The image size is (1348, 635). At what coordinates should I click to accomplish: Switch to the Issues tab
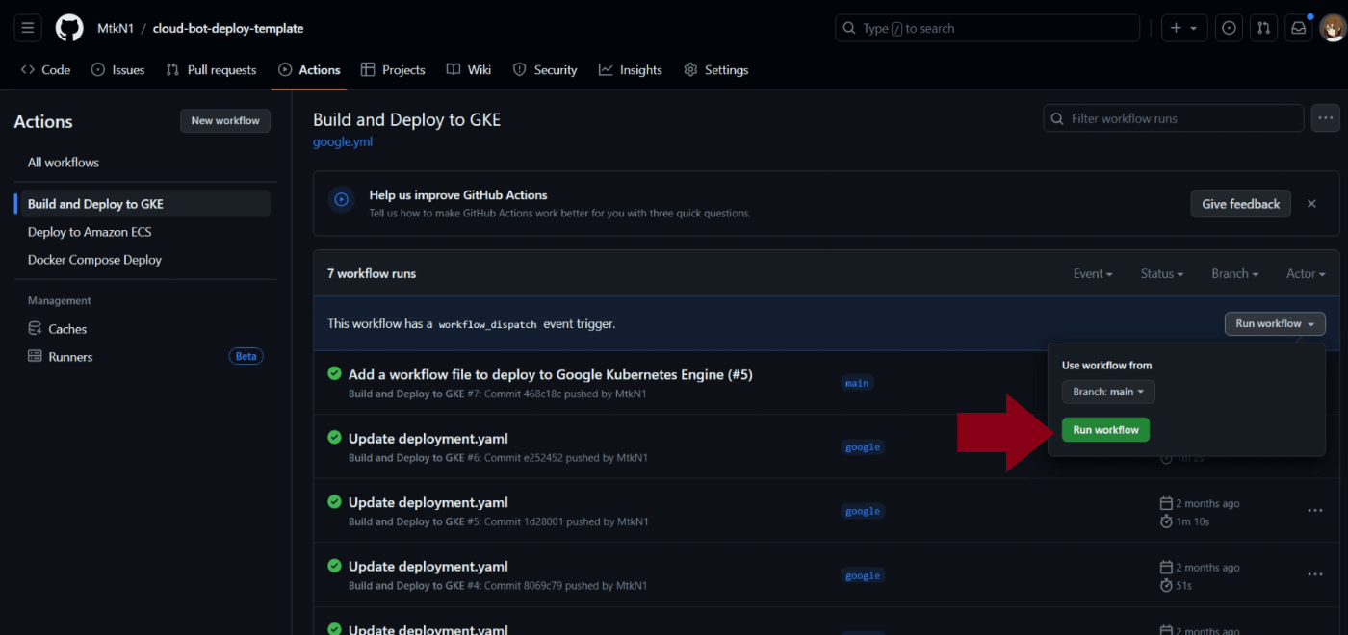[117, 69]
